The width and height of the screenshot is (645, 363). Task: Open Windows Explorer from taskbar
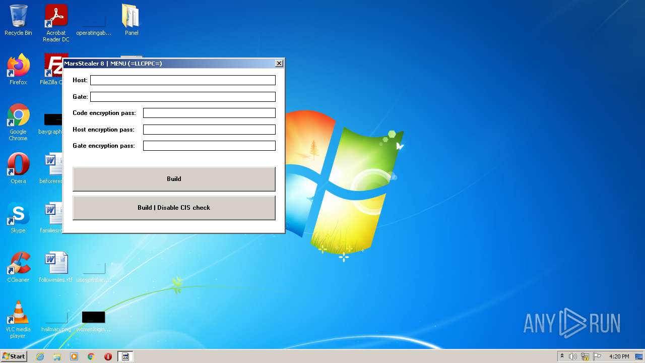pos(57,356)
